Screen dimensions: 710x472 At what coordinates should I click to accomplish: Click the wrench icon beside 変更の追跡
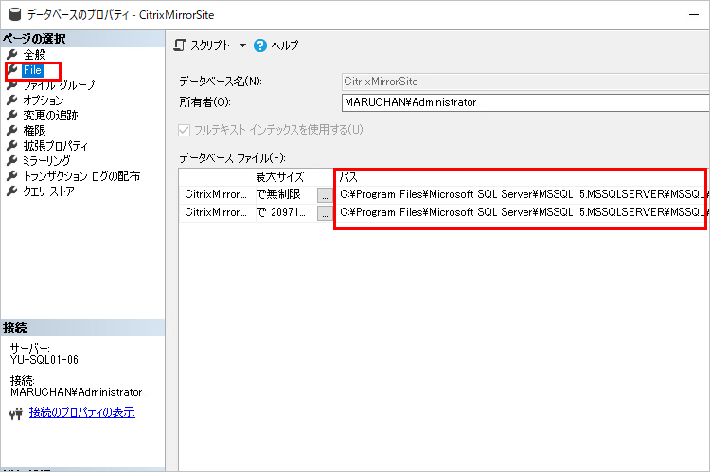(12, 116)
